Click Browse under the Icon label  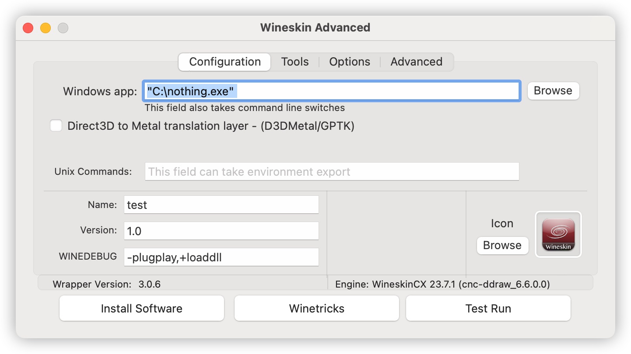(502, 246)
